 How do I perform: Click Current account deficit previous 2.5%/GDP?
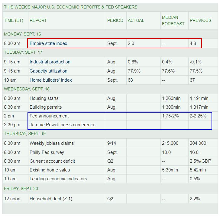point(200,161)
